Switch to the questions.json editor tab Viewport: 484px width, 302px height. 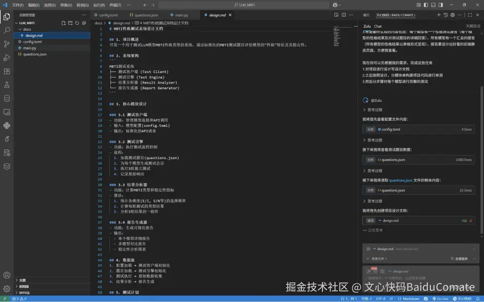point(144,15)
